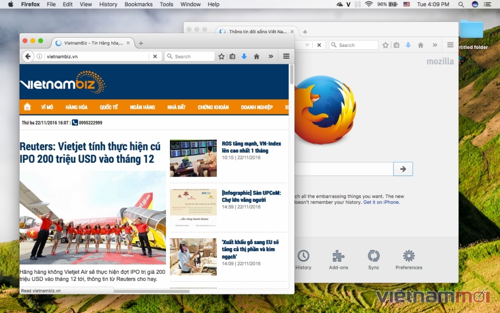
Task: Open History icon on Firefox start page
Action: [303, 260]
